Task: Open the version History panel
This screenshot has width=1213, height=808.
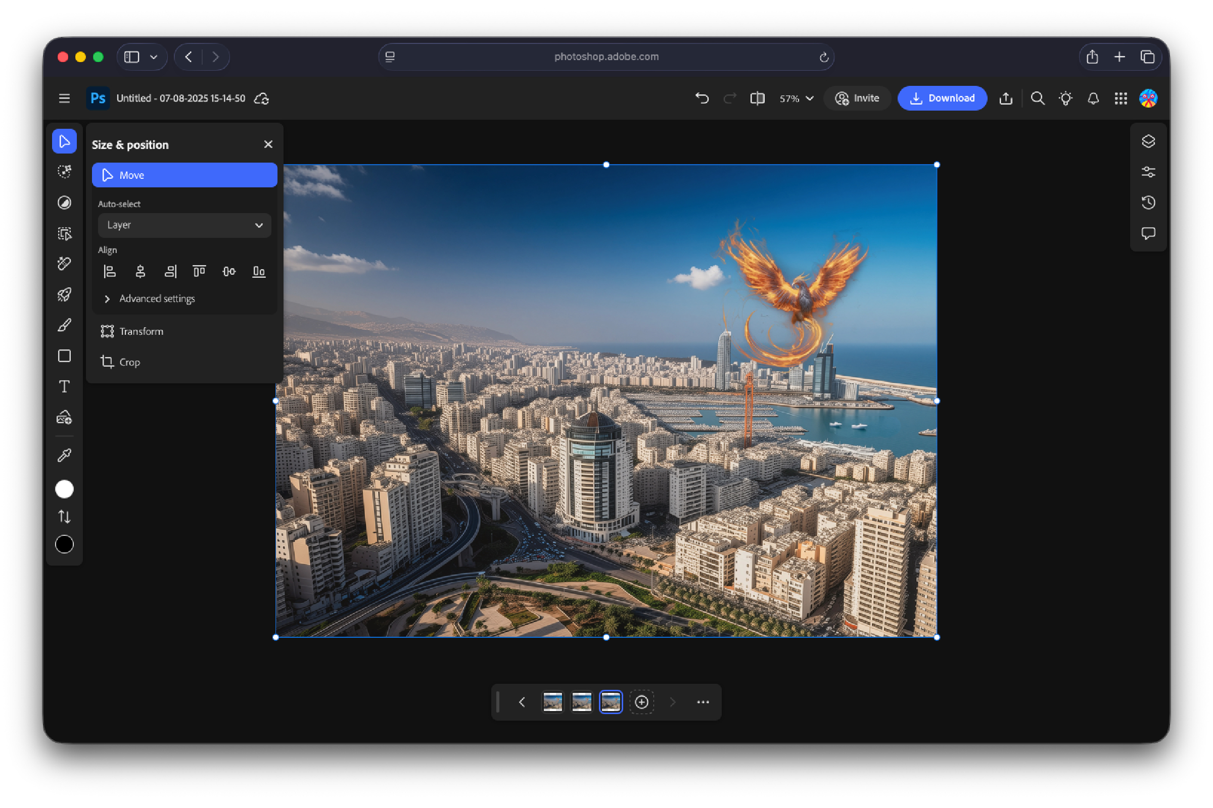Action: [1148, 203]
